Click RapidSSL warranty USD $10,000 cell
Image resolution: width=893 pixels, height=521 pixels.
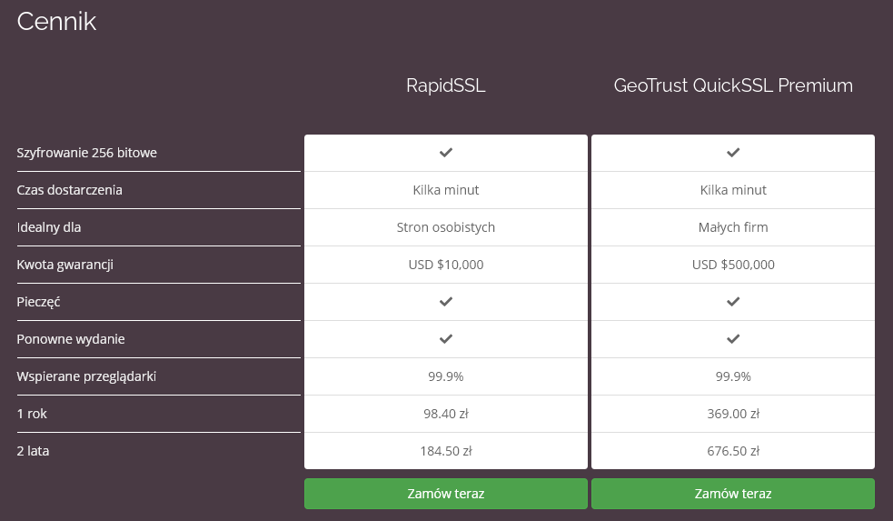click(x=446, y=265)
